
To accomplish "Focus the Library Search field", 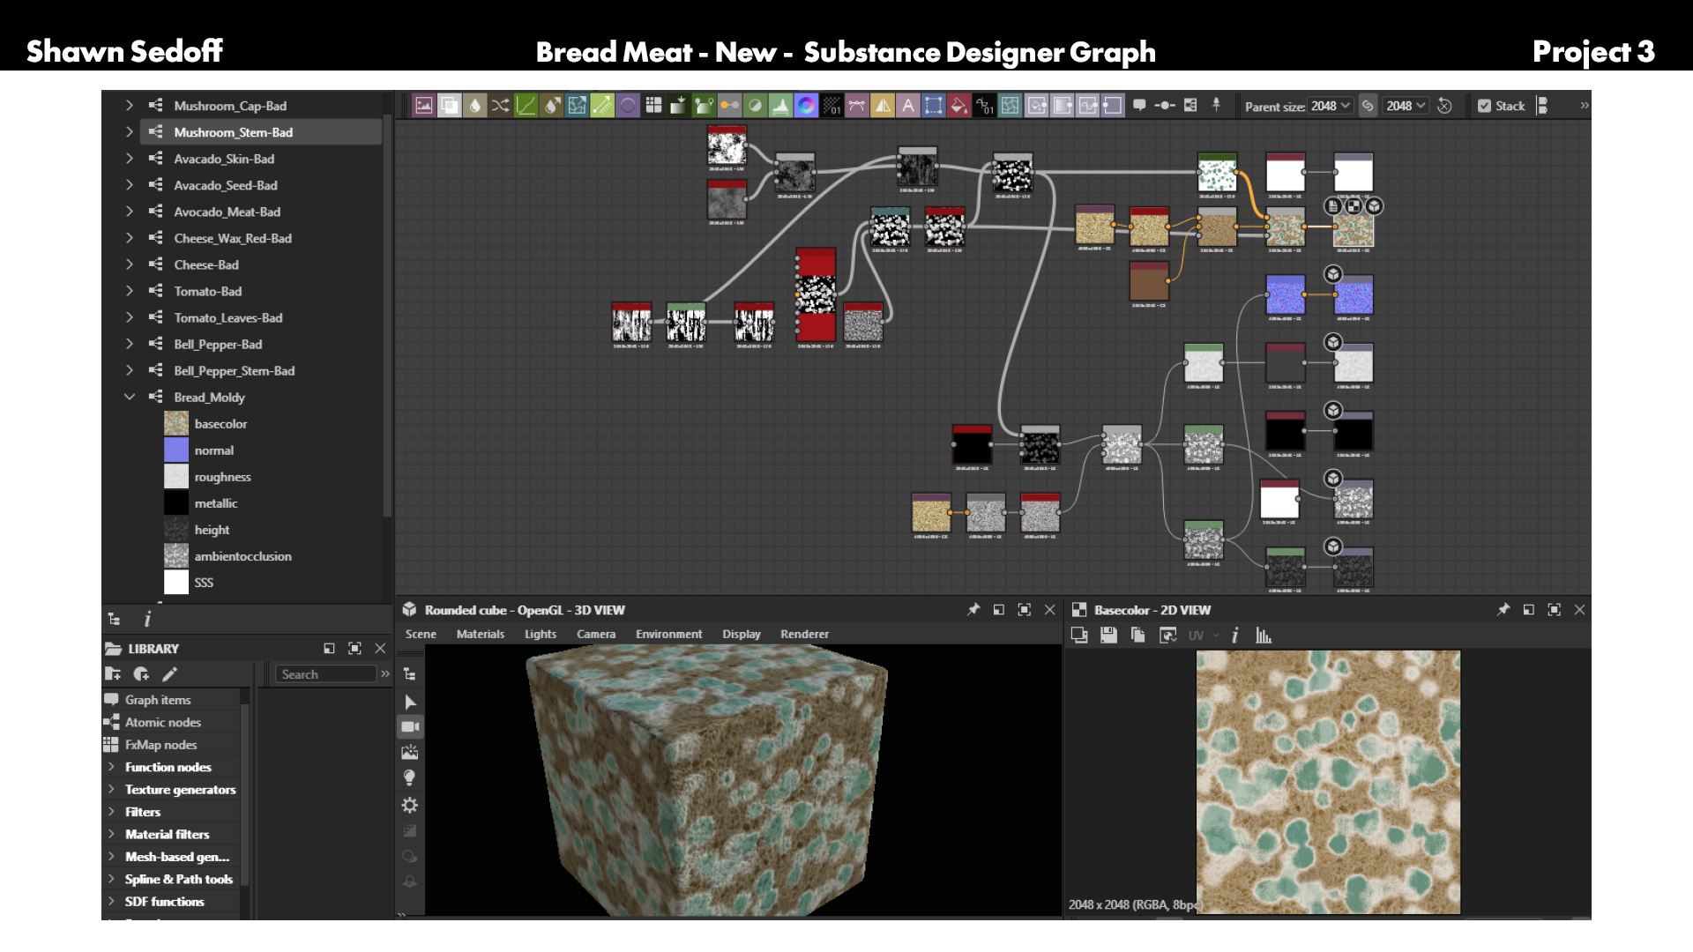I will (327, 674).
